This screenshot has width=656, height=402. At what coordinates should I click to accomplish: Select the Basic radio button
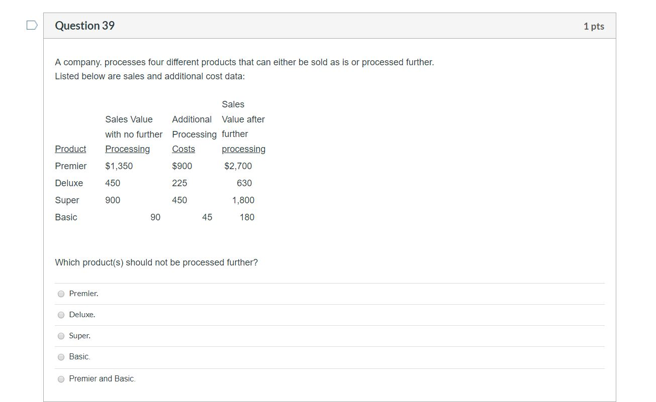coord(61,357)
